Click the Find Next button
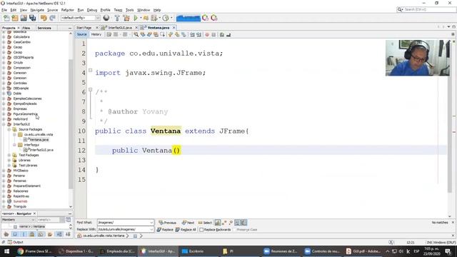 (x=188, y=223)
